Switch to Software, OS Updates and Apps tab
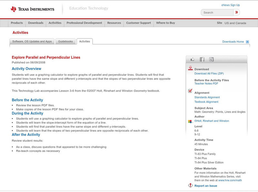Image resolution: width=258 pixels, height=192 pixels. point(32,41)
